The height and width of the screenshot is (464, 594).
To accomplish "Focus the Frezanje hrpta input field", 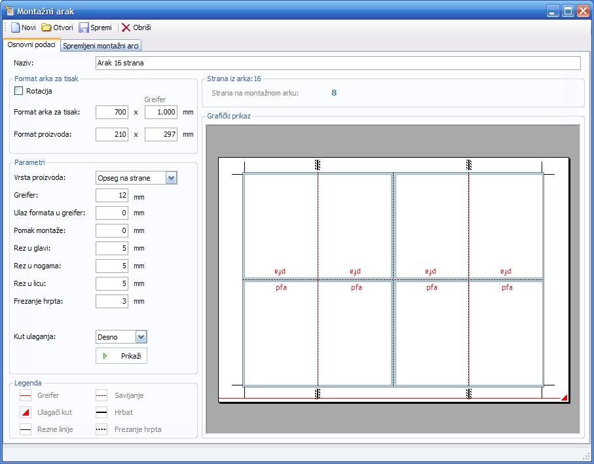I will coord(112,302).
